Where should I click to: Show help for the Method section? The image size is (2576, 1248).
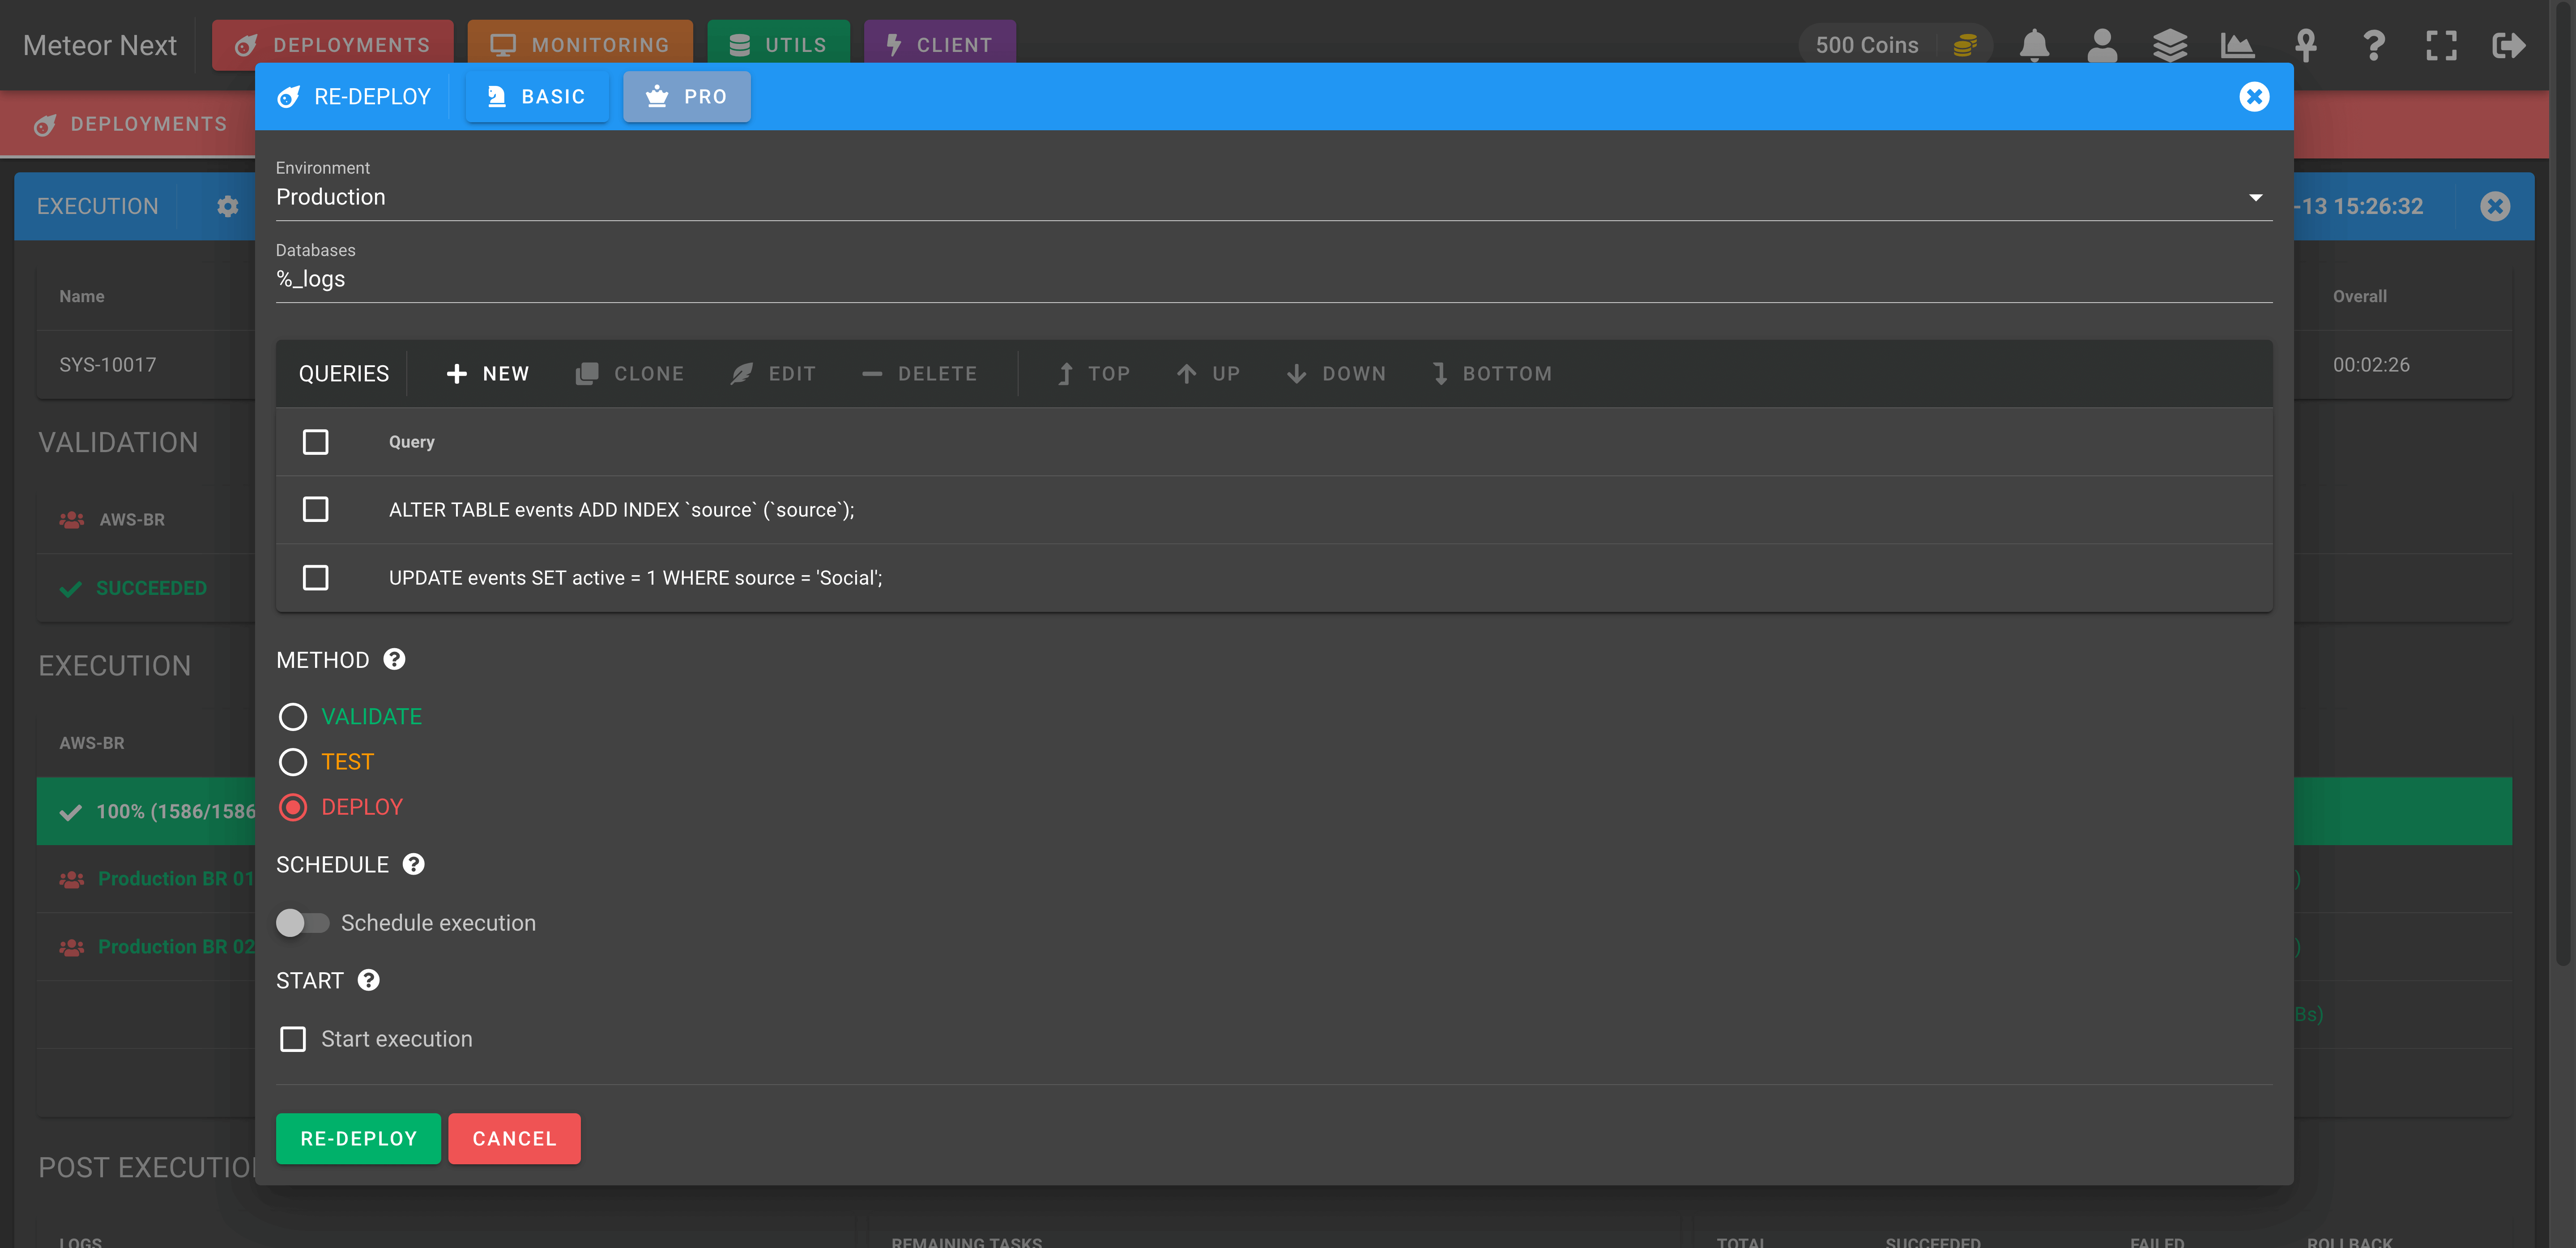click(x=394, y=659)
